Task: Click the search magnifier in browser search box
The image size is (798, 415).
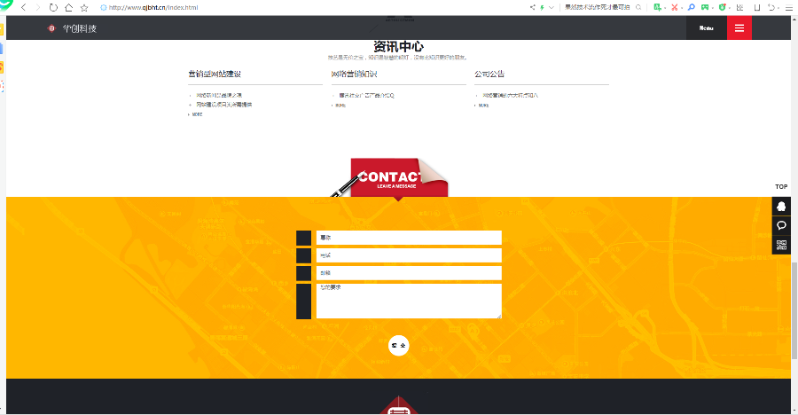Action: pos(639,7)
